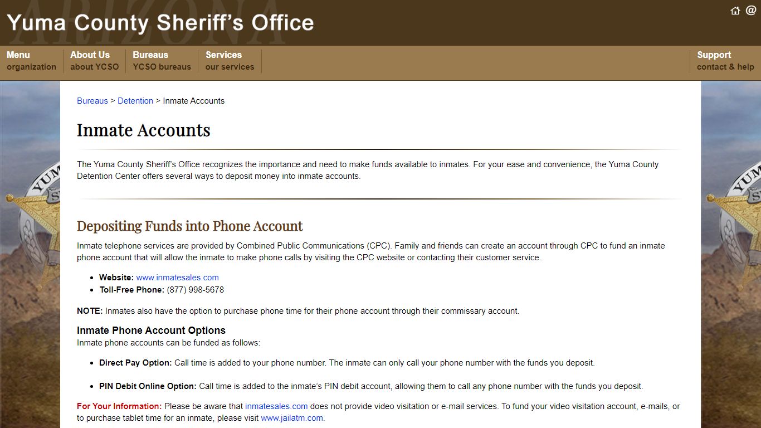Click the Website: label in the list
The height and width of the screenshot is (428, 761).
click(116, 278)
